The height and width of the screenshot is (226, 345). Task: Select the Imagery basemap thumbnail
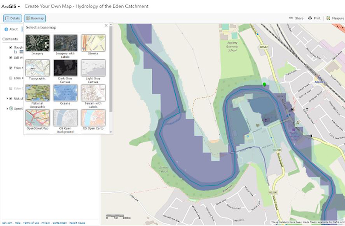click(x=37, y=43)
